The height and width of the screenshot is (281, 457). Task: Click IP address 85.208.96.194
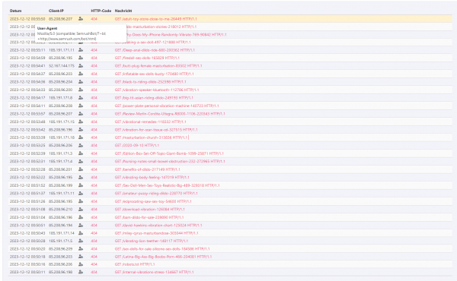pyautogui.click(x=60, y=225)
